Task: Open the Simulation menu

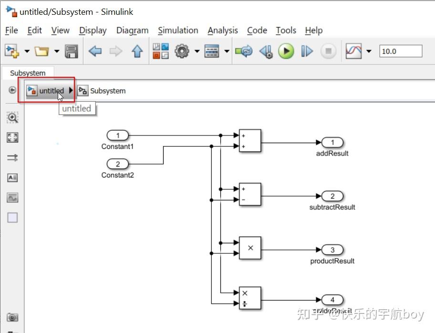Action: click(x=178, y=30)
